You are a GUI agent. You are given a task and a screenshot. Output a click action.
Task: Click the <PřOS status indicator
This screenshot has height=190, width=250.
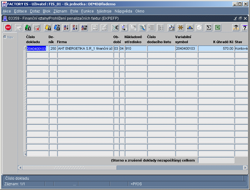(136, 184)
